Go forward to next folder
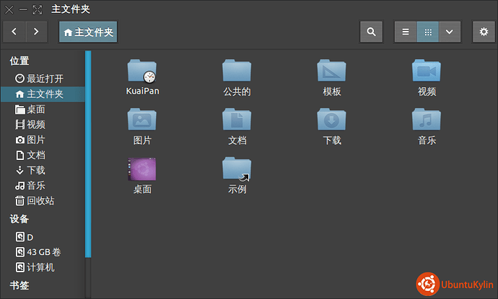 coord(36,32)
